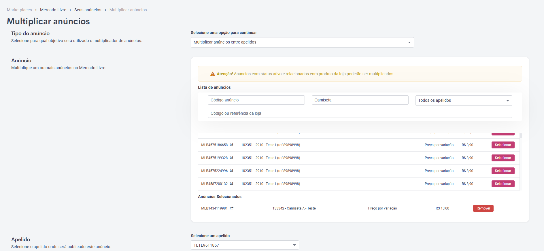
Task: Select ad MLB4575186658
Action: coord(503,145)
